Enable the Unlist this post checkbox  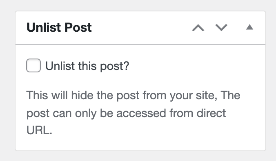(x=33, y=65)
